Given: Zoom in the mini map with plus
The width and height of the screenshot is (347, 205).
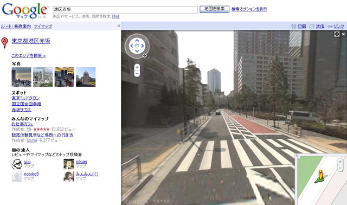Looking at the screenshot, I should pos(340,162).
